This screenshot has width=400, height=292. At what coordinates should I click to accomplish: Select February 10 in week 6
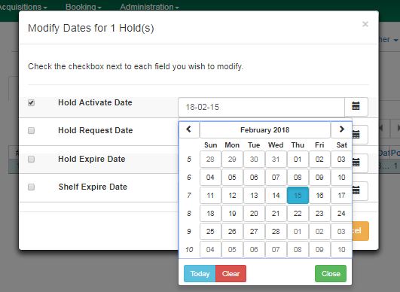(x=341, y=178)
